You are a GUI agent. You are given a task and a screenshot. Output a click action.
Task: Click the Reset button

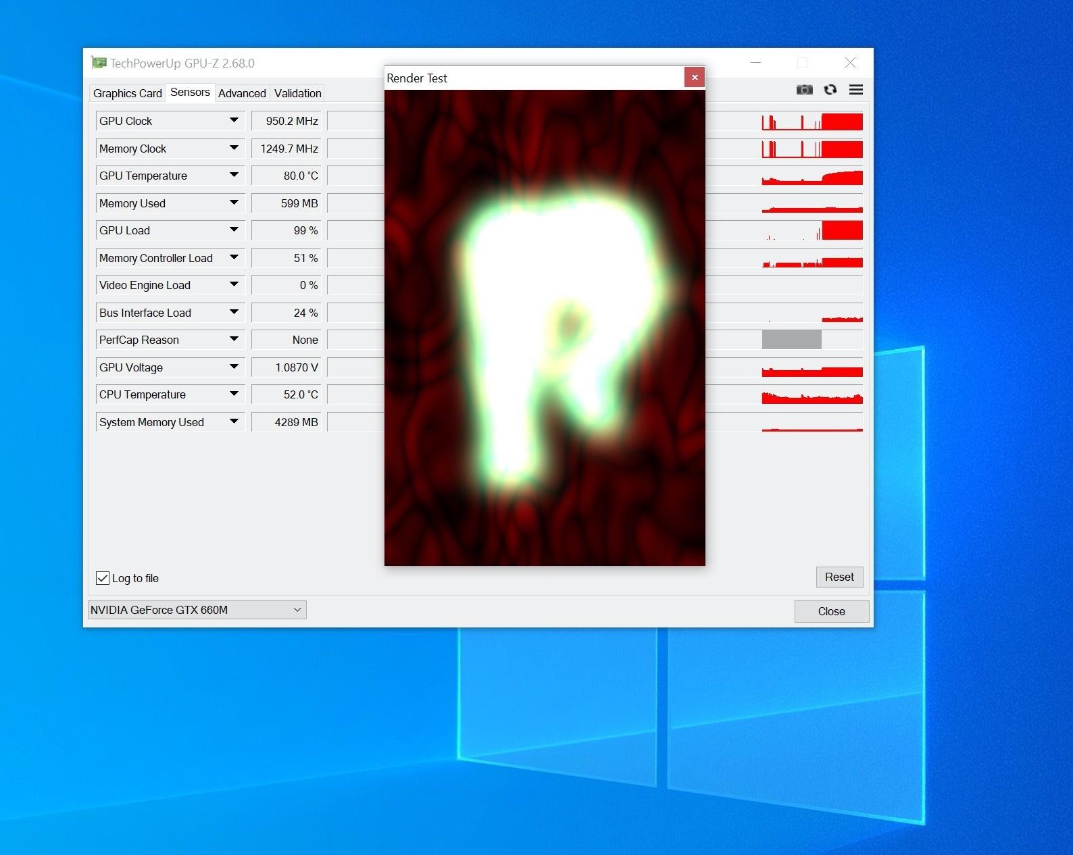[x=839, y=577]
